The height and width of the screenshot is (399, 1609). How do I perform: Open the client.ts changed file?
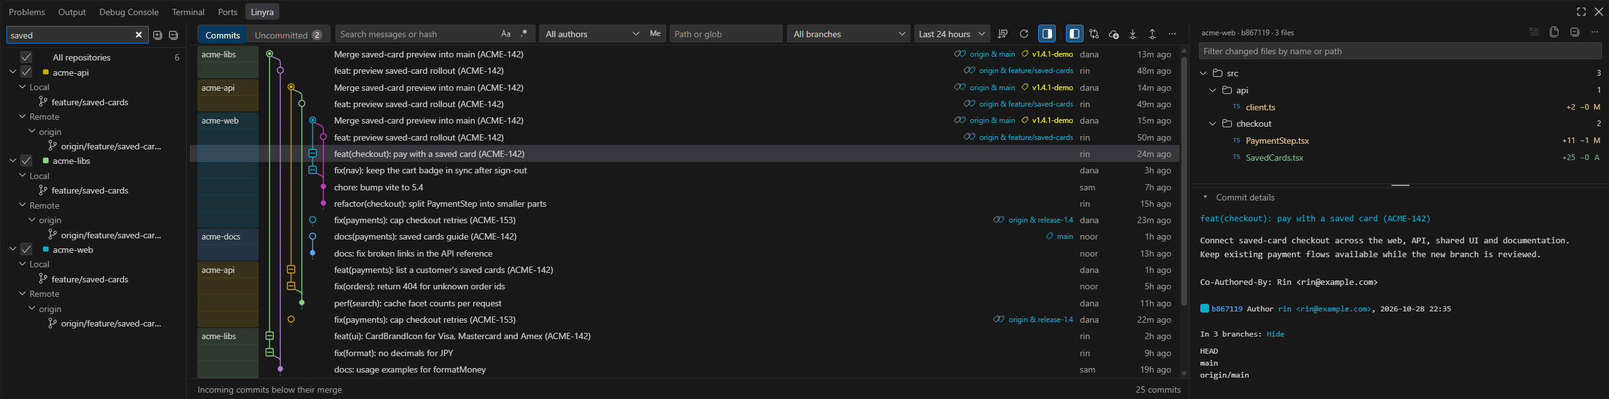[1260, 107]
